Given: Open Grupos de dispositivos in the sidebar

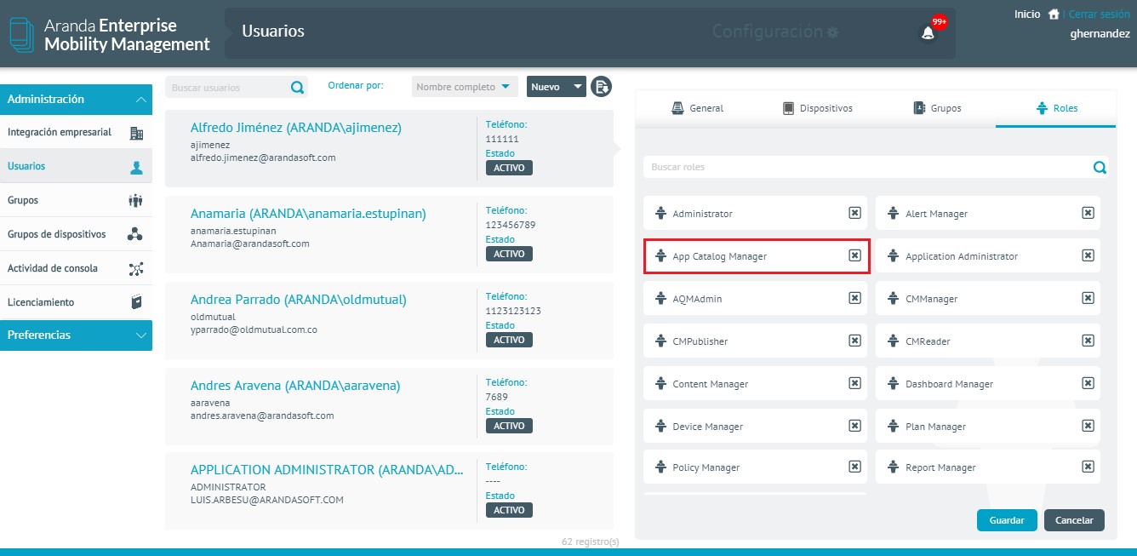Looking at the screenshot, I should click(x=76, y=234).
